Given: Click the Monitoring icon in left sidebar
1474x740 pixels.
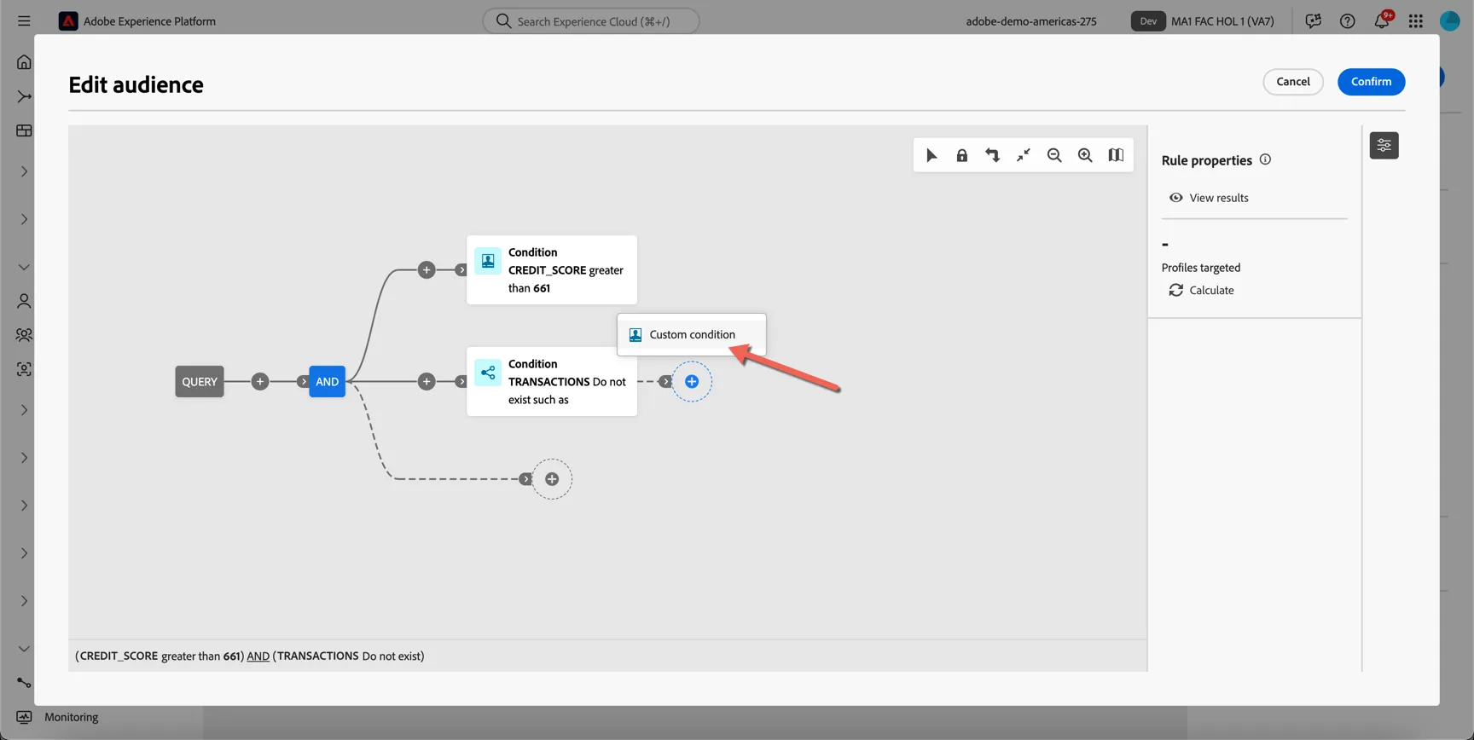Looking at the screenshot, I should 24,717.
